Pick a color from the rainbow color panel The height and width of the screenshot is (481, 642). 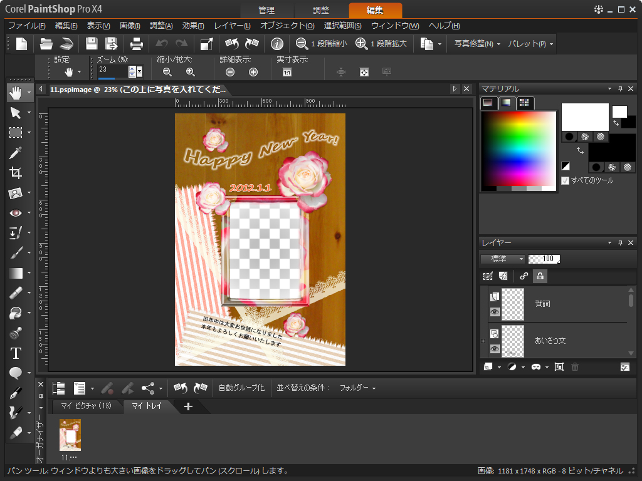point(518,150)
